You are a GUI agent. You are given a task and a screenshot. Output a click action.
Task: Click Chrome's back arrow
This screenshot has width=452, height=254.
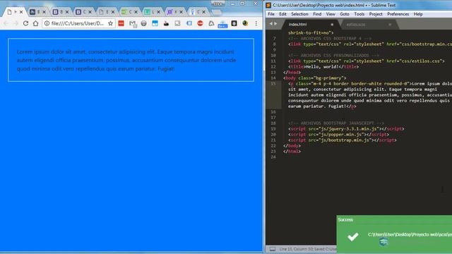click(x=6, y=23)
